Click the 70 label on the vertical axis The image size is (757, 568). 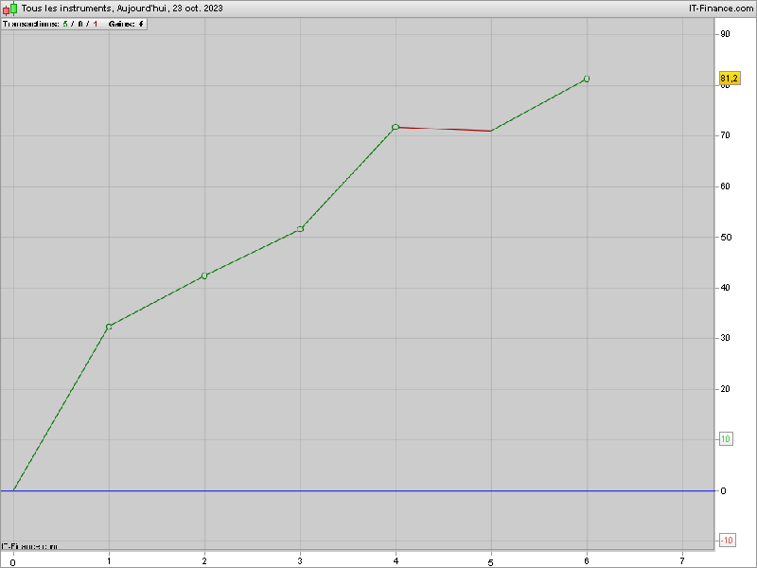tap(725, 135)
